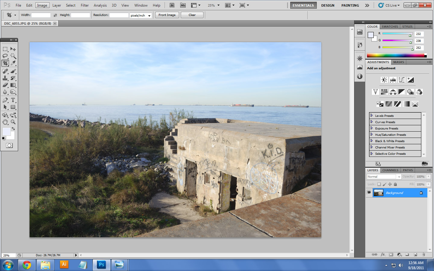Select the Clone Stamp tool

[5, 78]
